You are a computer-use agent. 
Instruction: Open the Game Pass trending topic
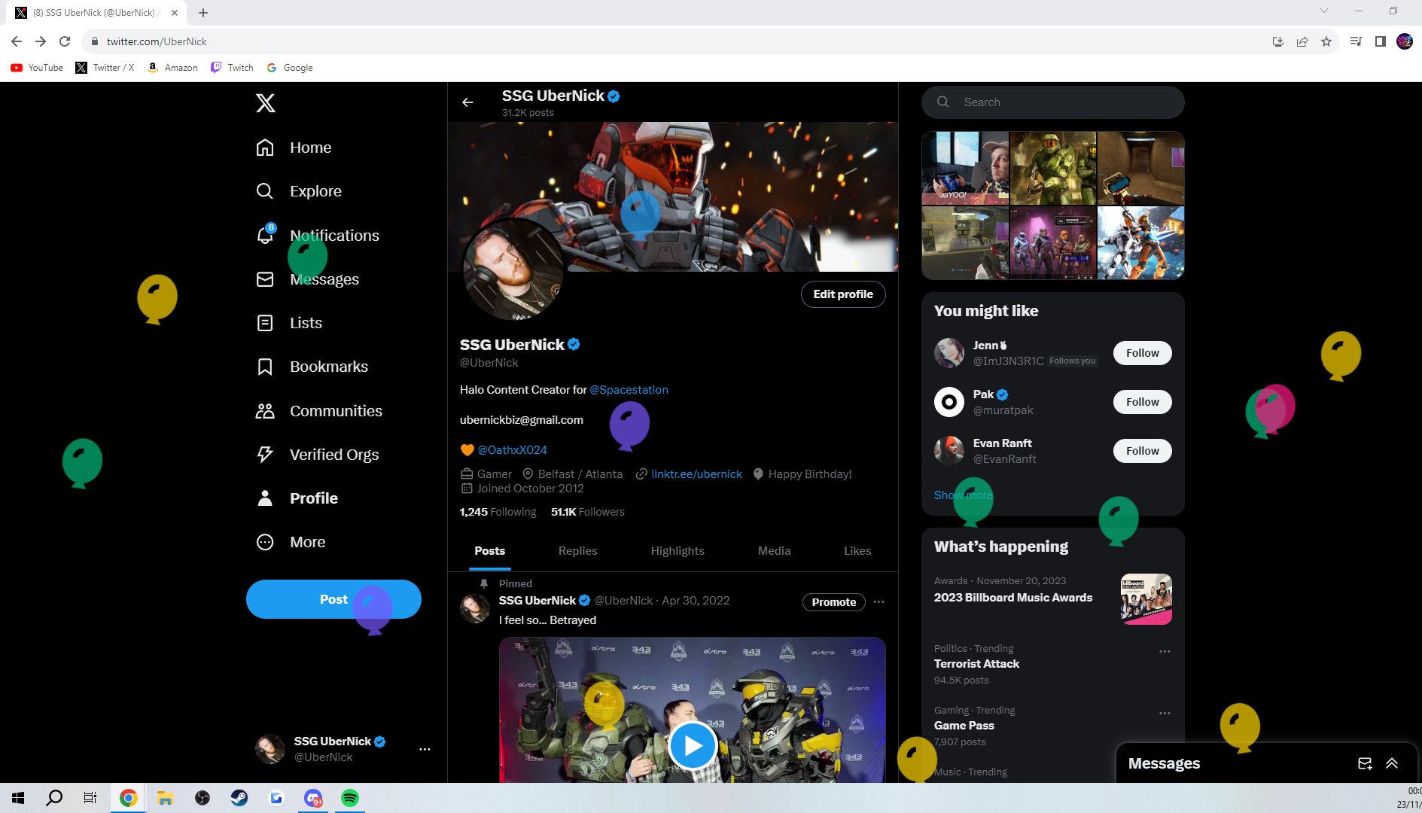coord(1052,726)
